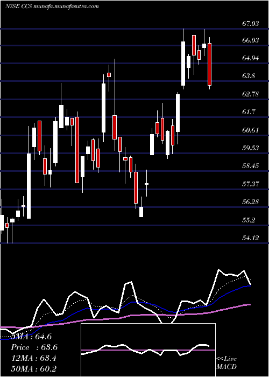269x377 pixels.
Task: Select the 63.8 price axis label
Action: click(x=249, y=76)
